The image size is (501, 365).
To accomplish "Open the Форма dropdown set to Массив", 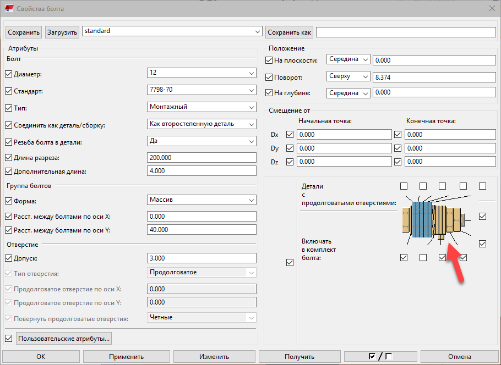I will (x=202, y=200).
